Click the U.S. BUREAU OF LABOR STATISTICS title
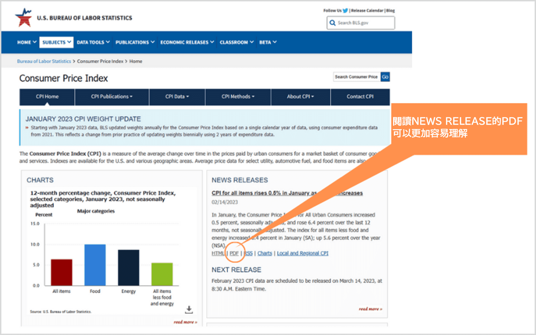This screenshot has height=335, width=536. coord(85,18)
